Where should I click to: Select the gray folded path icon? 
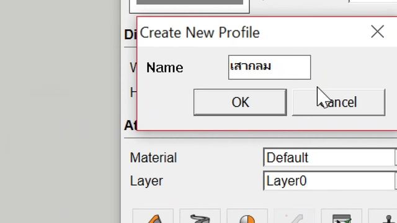click(x=200, y=216)
